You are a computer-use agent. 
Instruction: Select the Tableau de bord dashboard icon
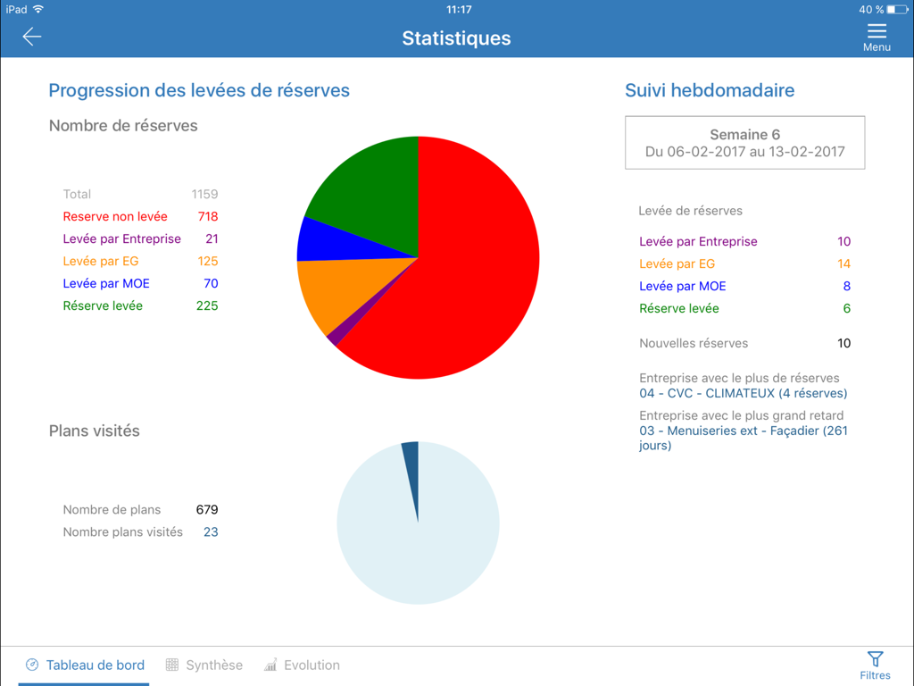32,665
